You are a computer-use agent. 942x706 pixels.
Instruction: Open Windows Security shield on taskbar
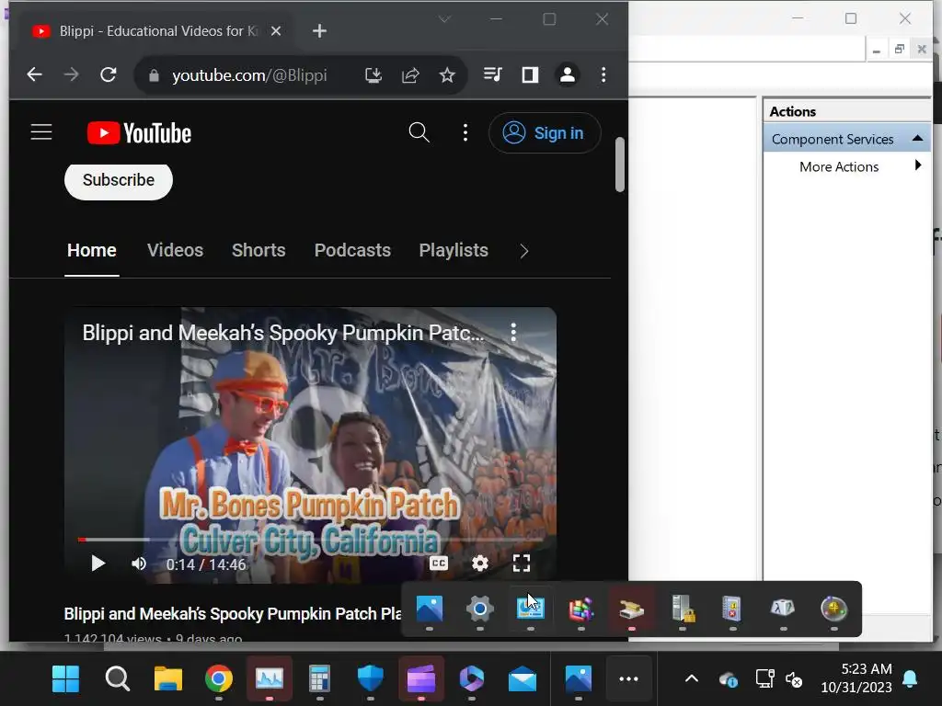(x=370, y=679)
